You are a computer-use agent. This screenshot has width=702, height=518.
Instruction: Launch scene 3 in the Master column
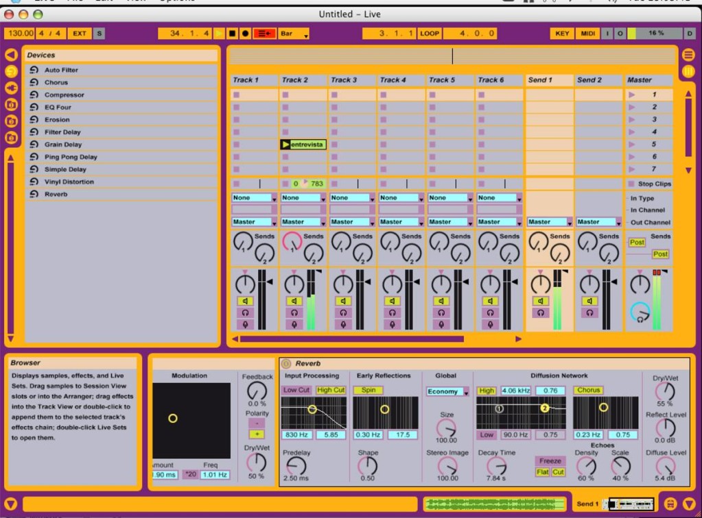[632, 120]
